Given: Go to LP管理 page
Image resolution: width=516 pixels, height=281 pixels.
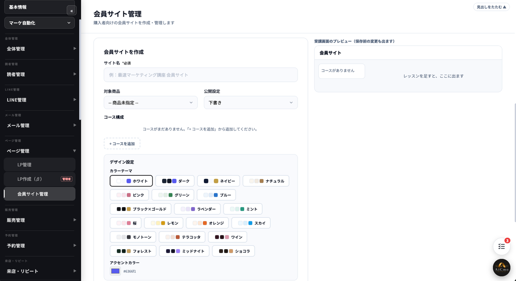Looking at the screenshot, I should coord(40,165).
